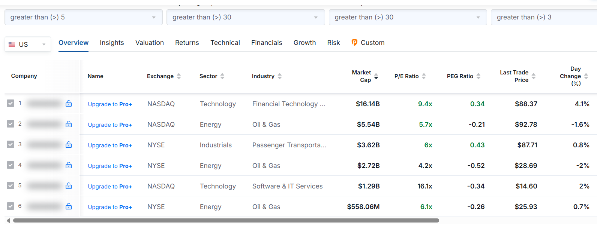Click the Industrials sector cell
Viewport: 597px width, 227px height.
pos(216,145)
